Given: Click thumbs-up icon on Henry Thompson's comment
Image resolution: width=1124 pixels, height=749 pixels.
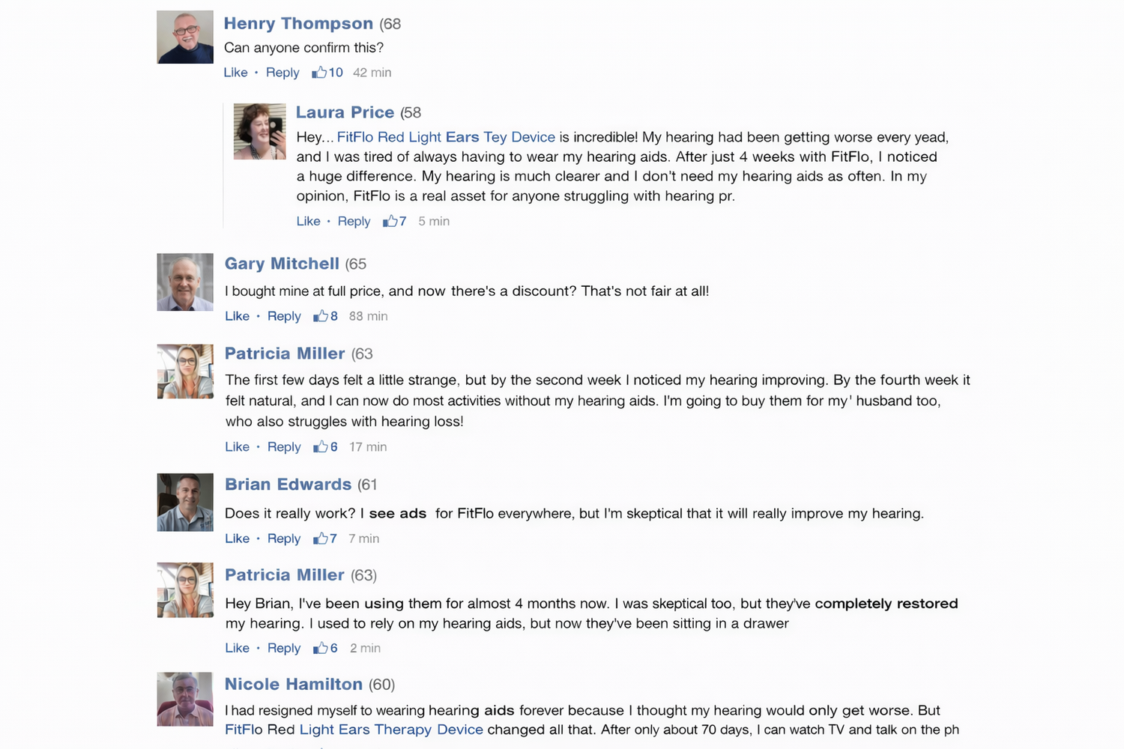Looking at the screenshot, I should click(x=319, y=72).
